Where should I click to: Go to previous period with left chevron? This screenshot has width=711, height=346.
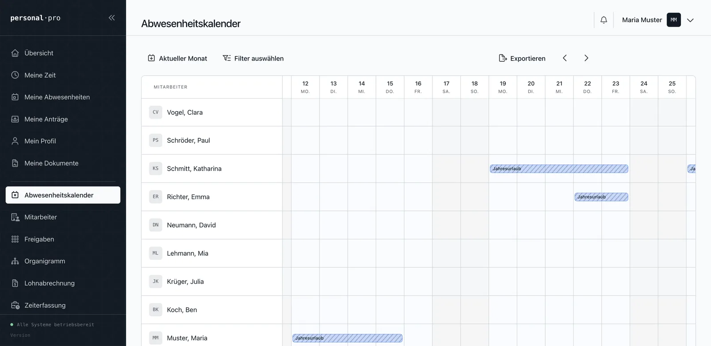point(565,58)
